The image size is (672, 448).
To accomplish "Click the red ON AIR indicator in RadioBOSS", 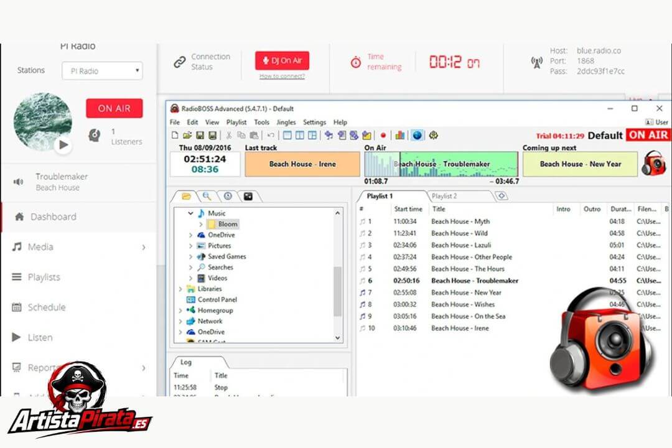I will point(648,135).
